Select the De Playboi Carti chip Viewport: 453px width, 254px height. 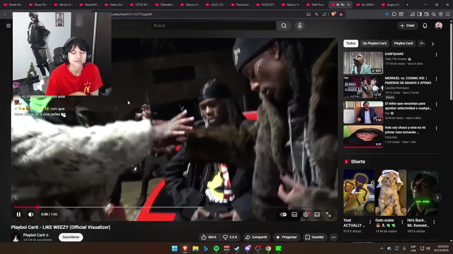pos(374,43)
